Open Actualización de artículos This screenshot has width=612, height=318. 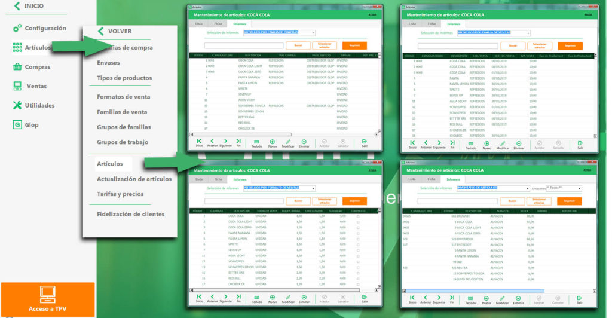(x=134, y=179)
